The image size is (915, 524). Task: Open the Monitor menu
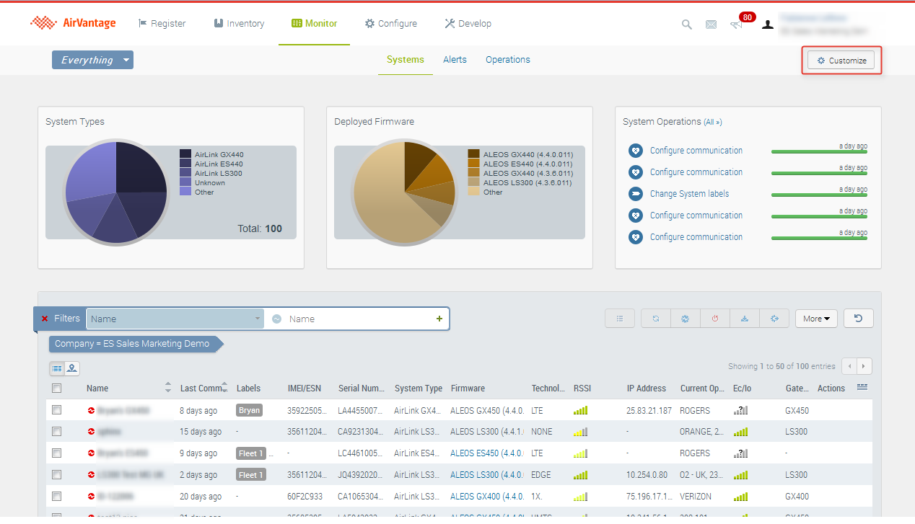(x=314, y=24)
